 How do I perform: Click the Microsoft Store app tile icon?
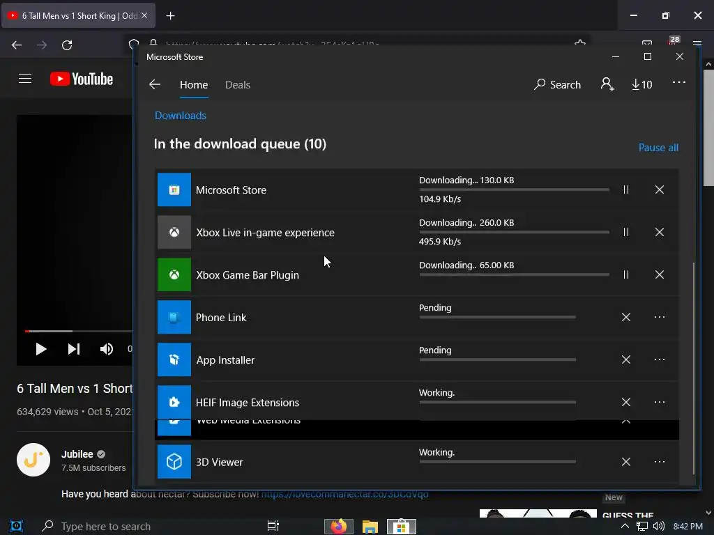(x=174, y=189)
